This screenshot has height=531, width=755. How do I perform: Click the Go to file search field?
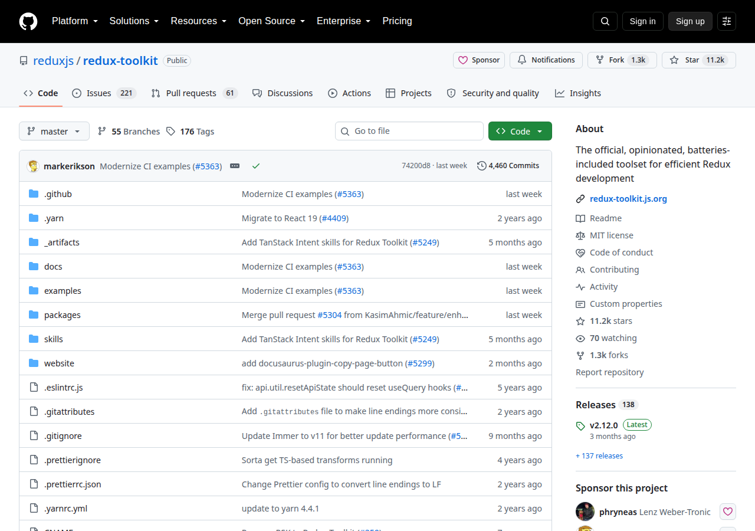[409, 131]
